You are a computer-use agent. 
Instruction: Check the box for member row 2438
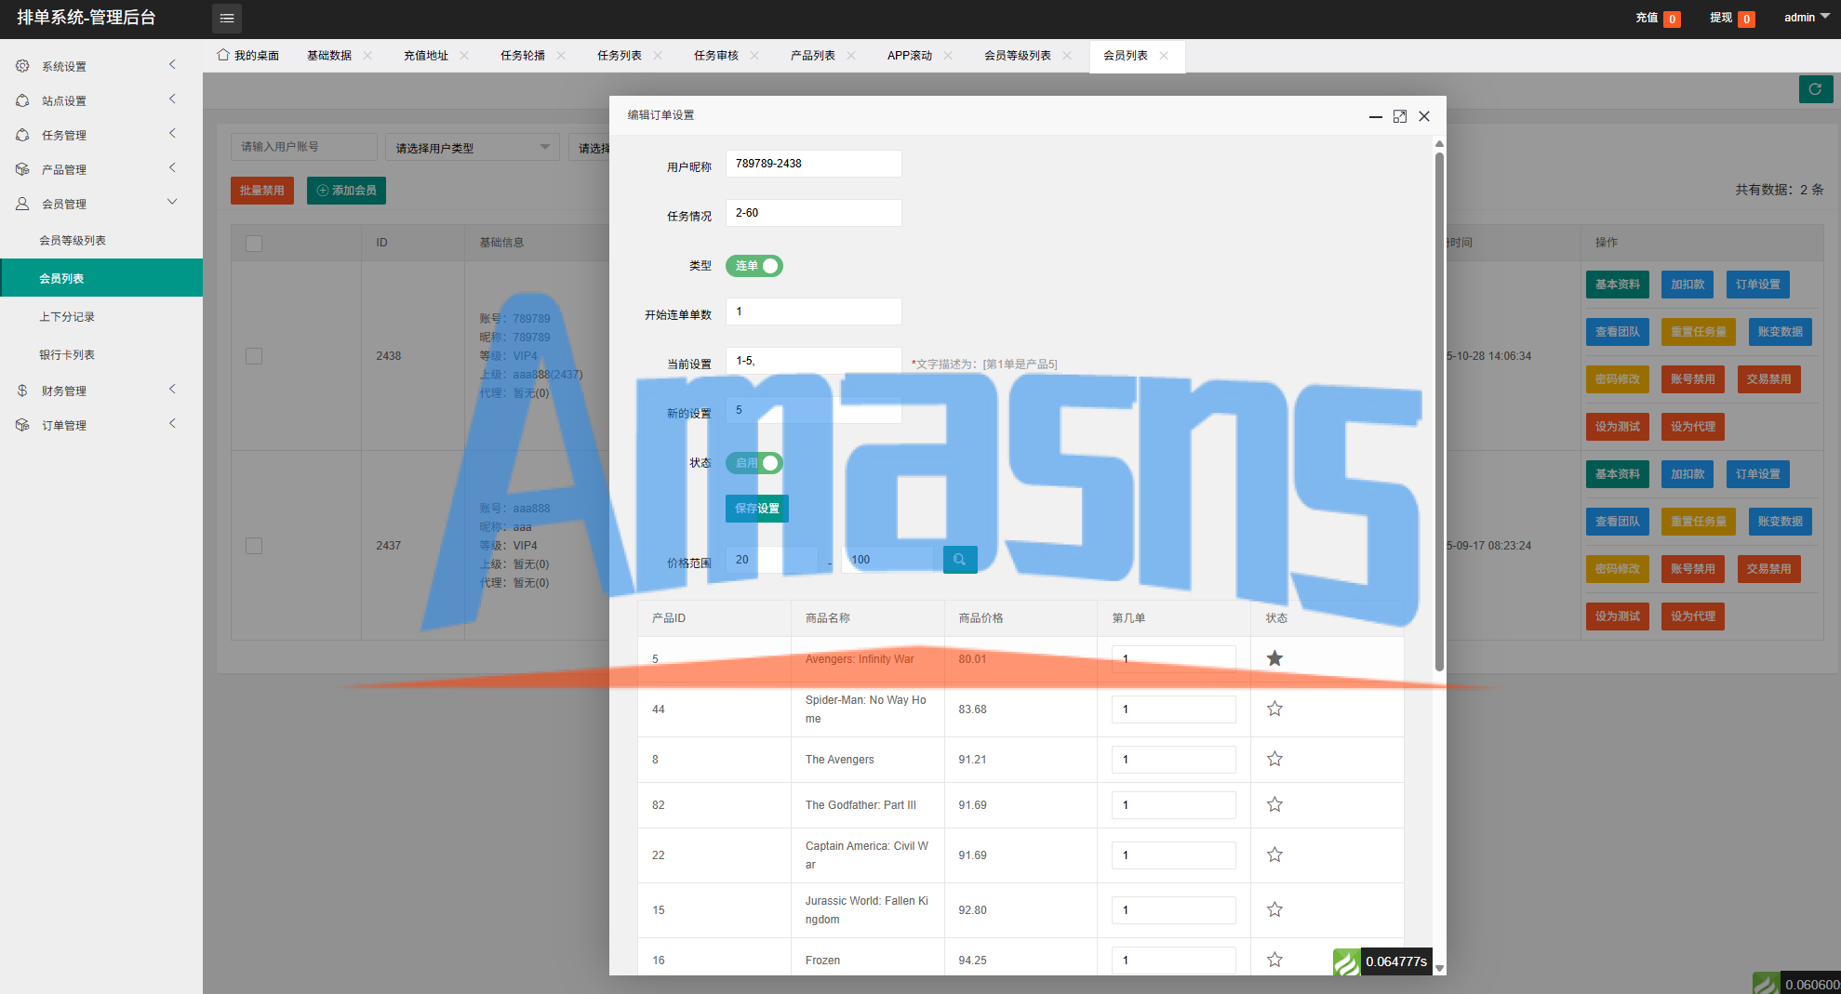[x=254, y=356]
